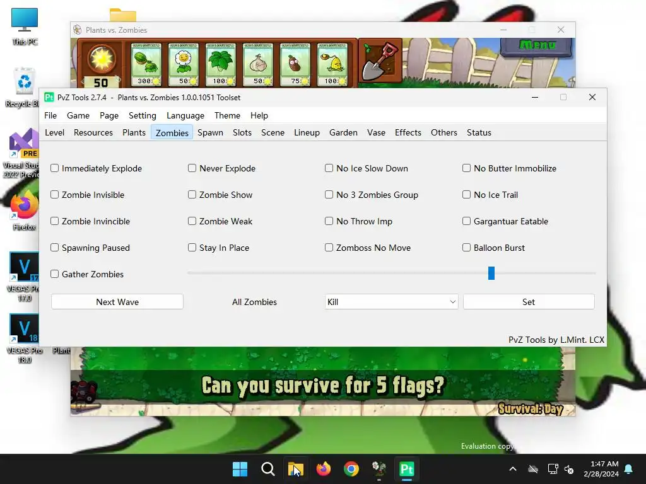The image size is (646, 484).
Task: Check No 3 Zombies Group box
Action: (329, 194)
